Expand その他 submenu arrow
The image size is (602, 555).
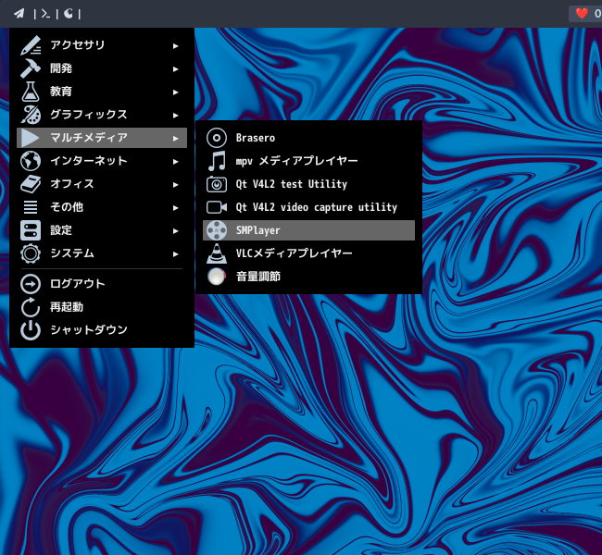[x=175, y=207]
